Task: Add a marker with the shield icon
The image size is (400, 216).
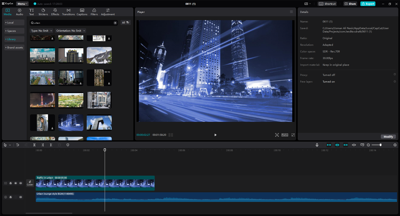Action: (68, 145)
